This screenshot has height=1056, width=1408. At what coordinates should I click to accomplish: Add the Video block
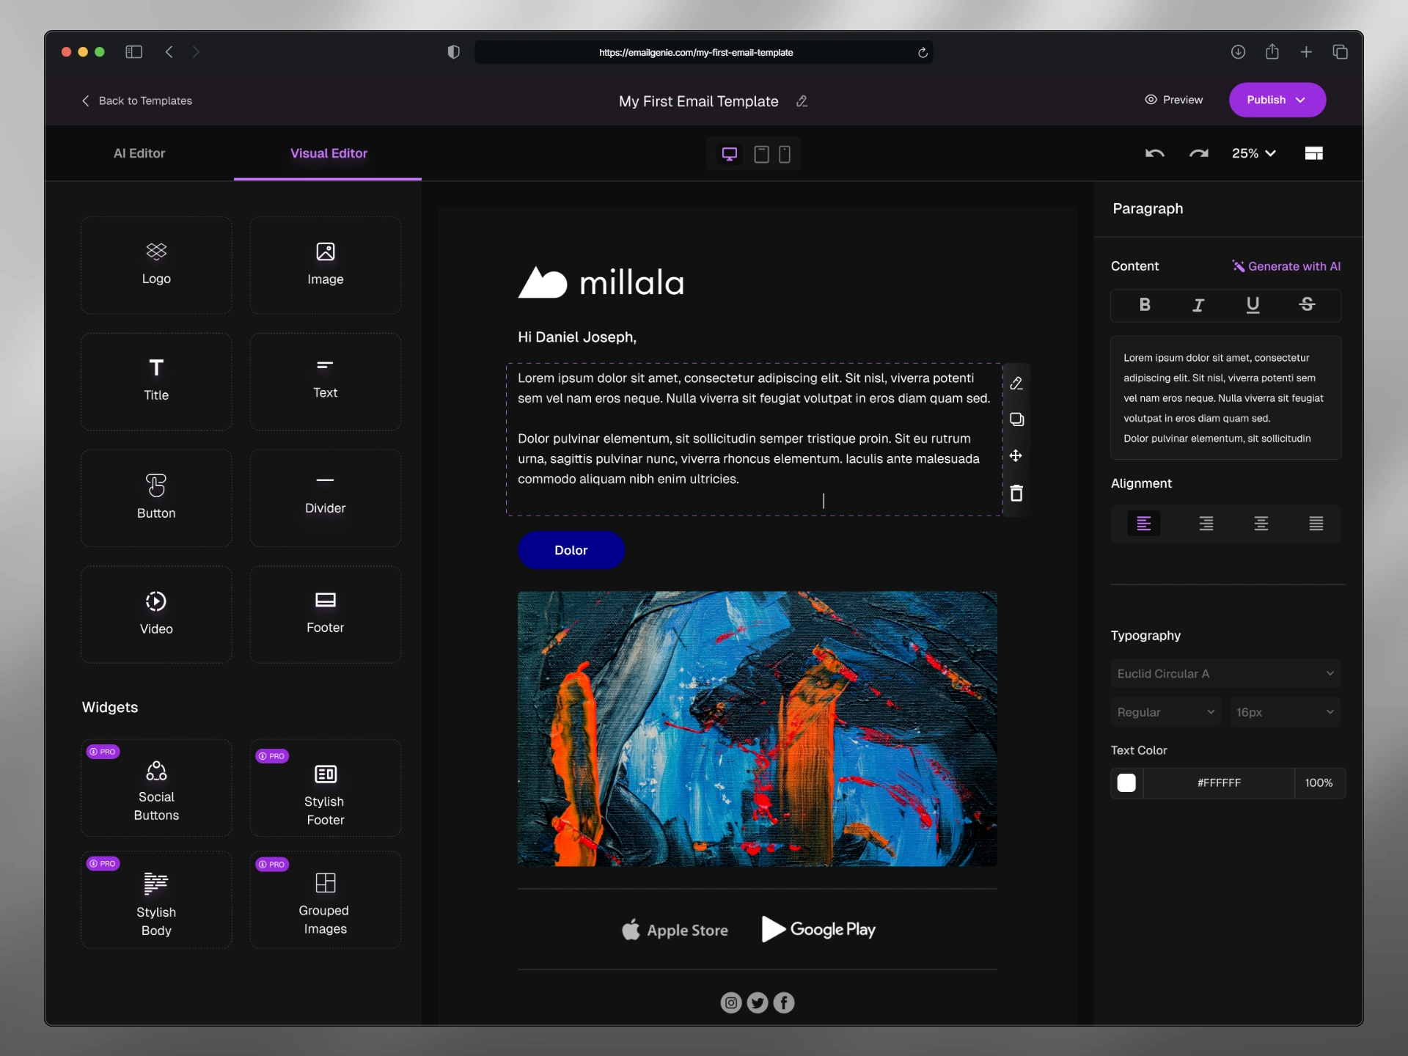coord(156,614)
